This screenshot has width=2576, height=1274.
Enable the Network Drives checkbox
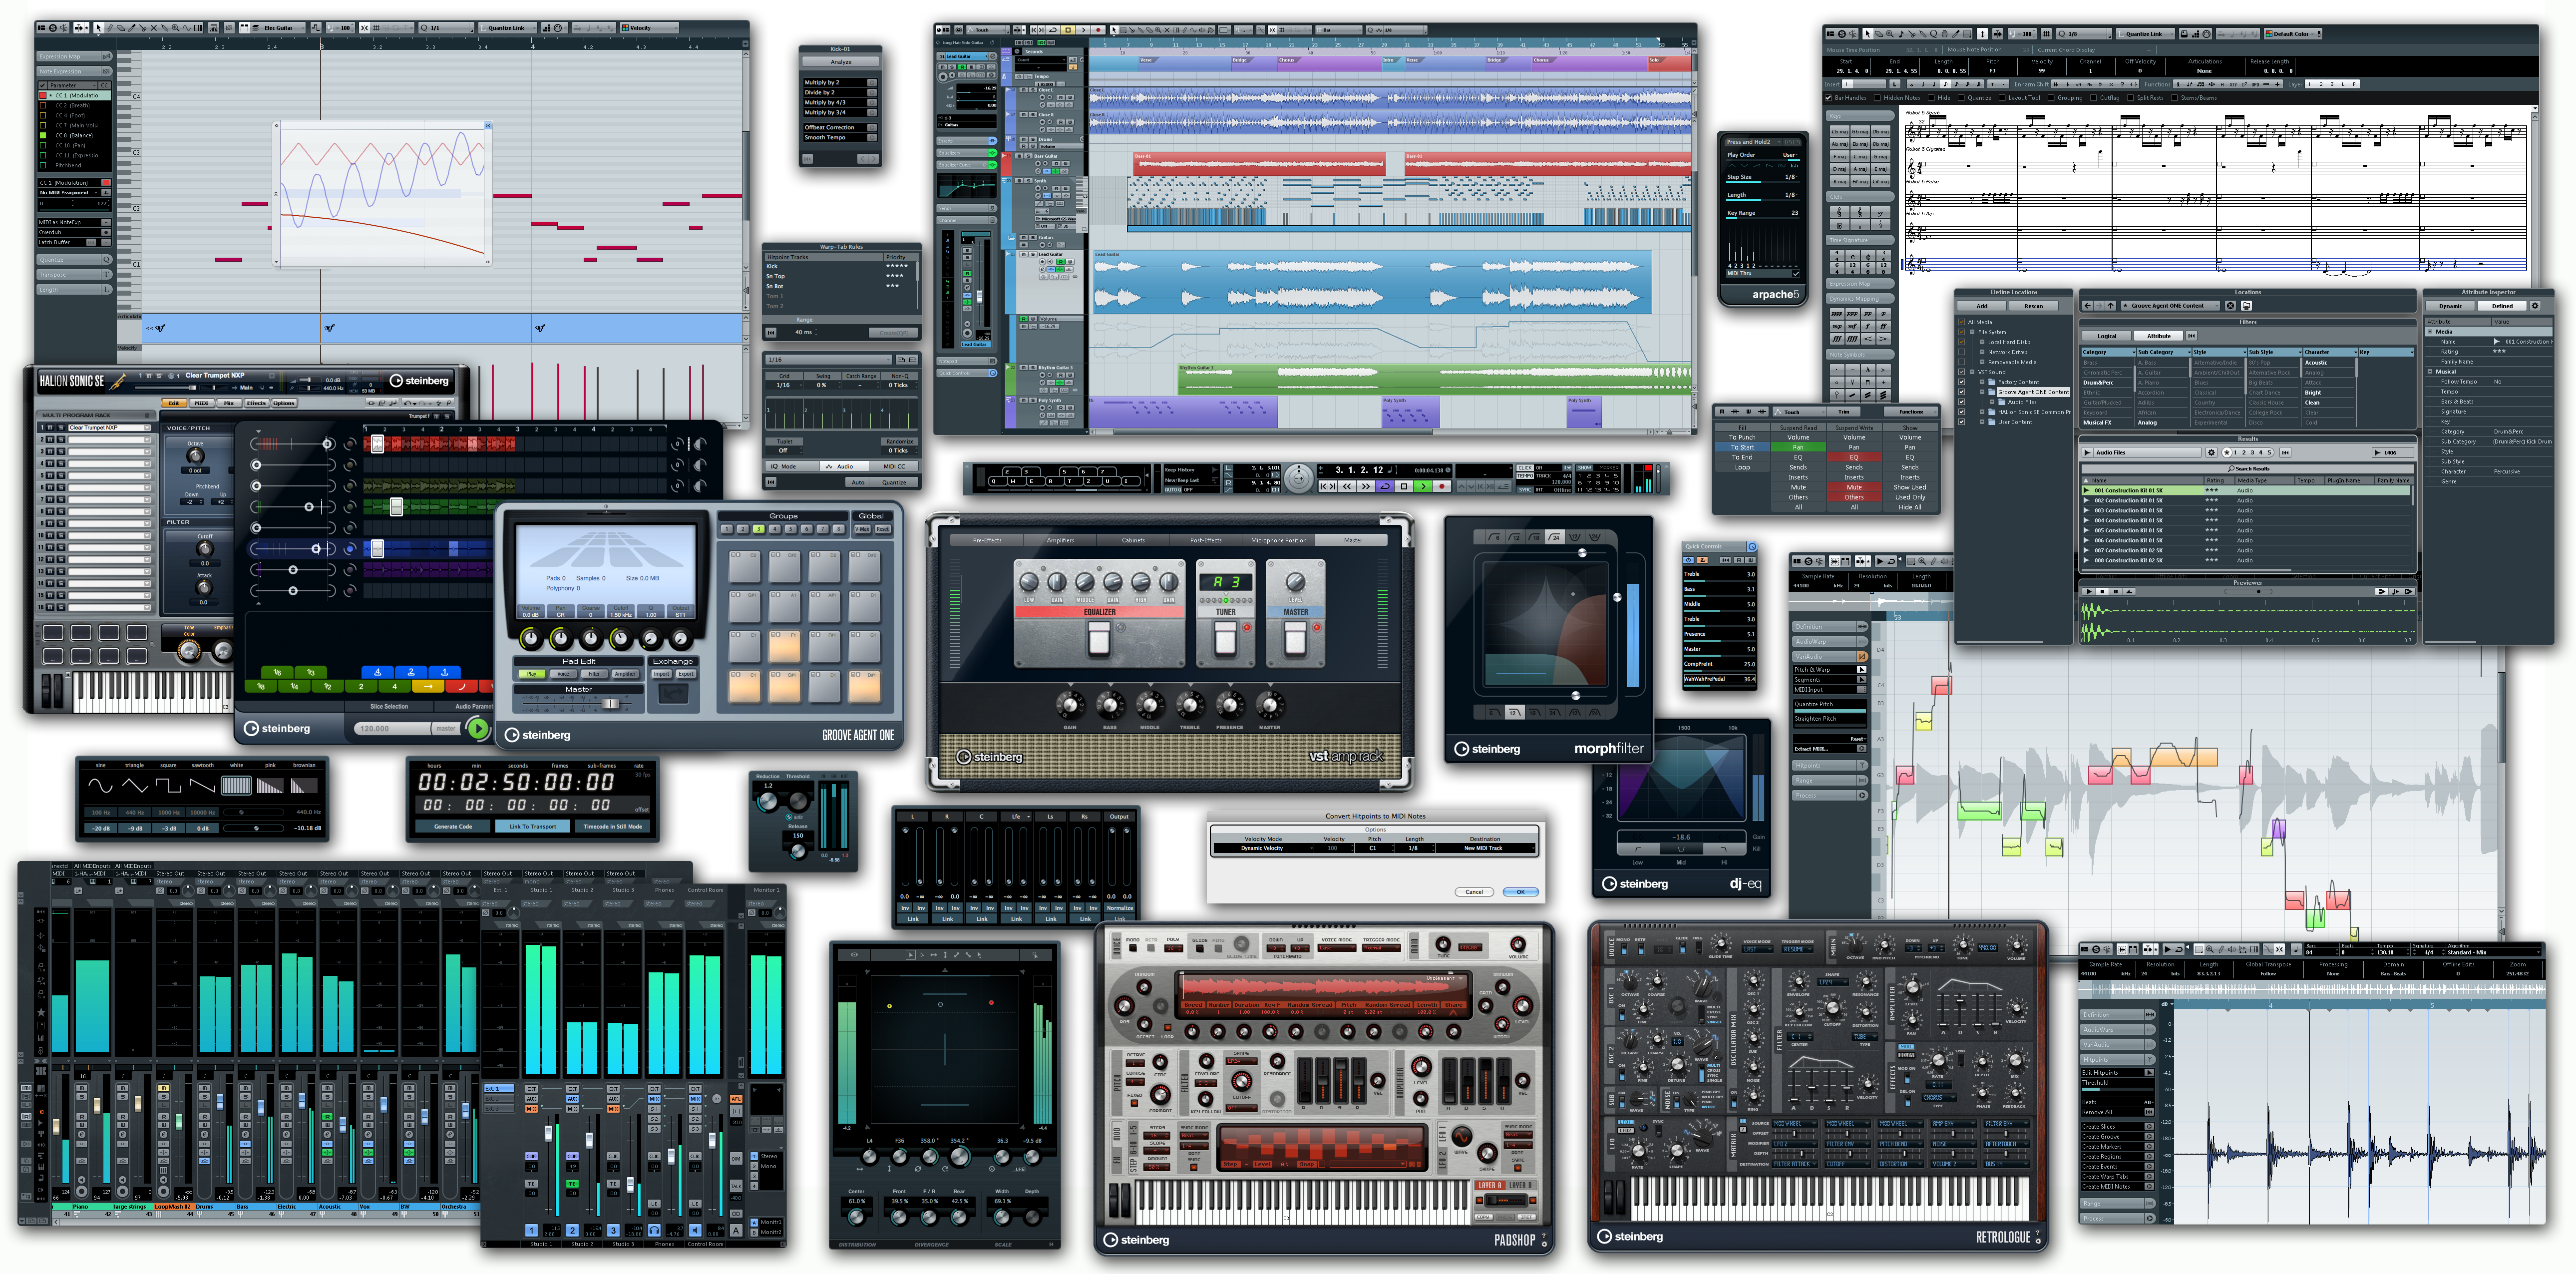[x=1961, y=352]
